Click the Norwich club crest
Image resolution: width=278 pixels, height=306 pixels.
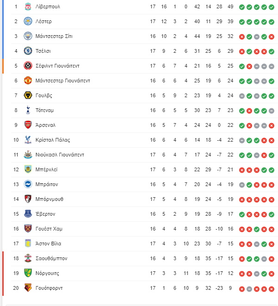tap(28, 273)
